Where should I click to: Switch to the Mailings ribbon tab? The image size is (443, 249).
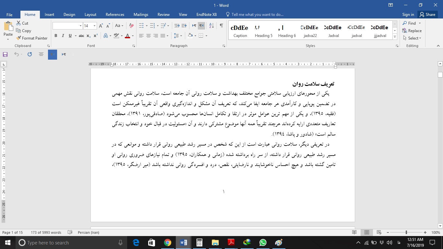(141, 15)
